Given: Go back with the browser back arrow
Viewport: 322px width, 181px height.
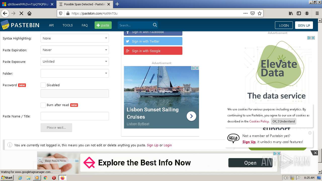Looking at the screenshot, I should (5, 13).
